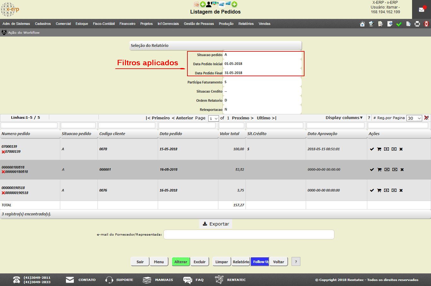Open the Comercial menu
This screenshot has height=286, width=431.
coord(63,24)
